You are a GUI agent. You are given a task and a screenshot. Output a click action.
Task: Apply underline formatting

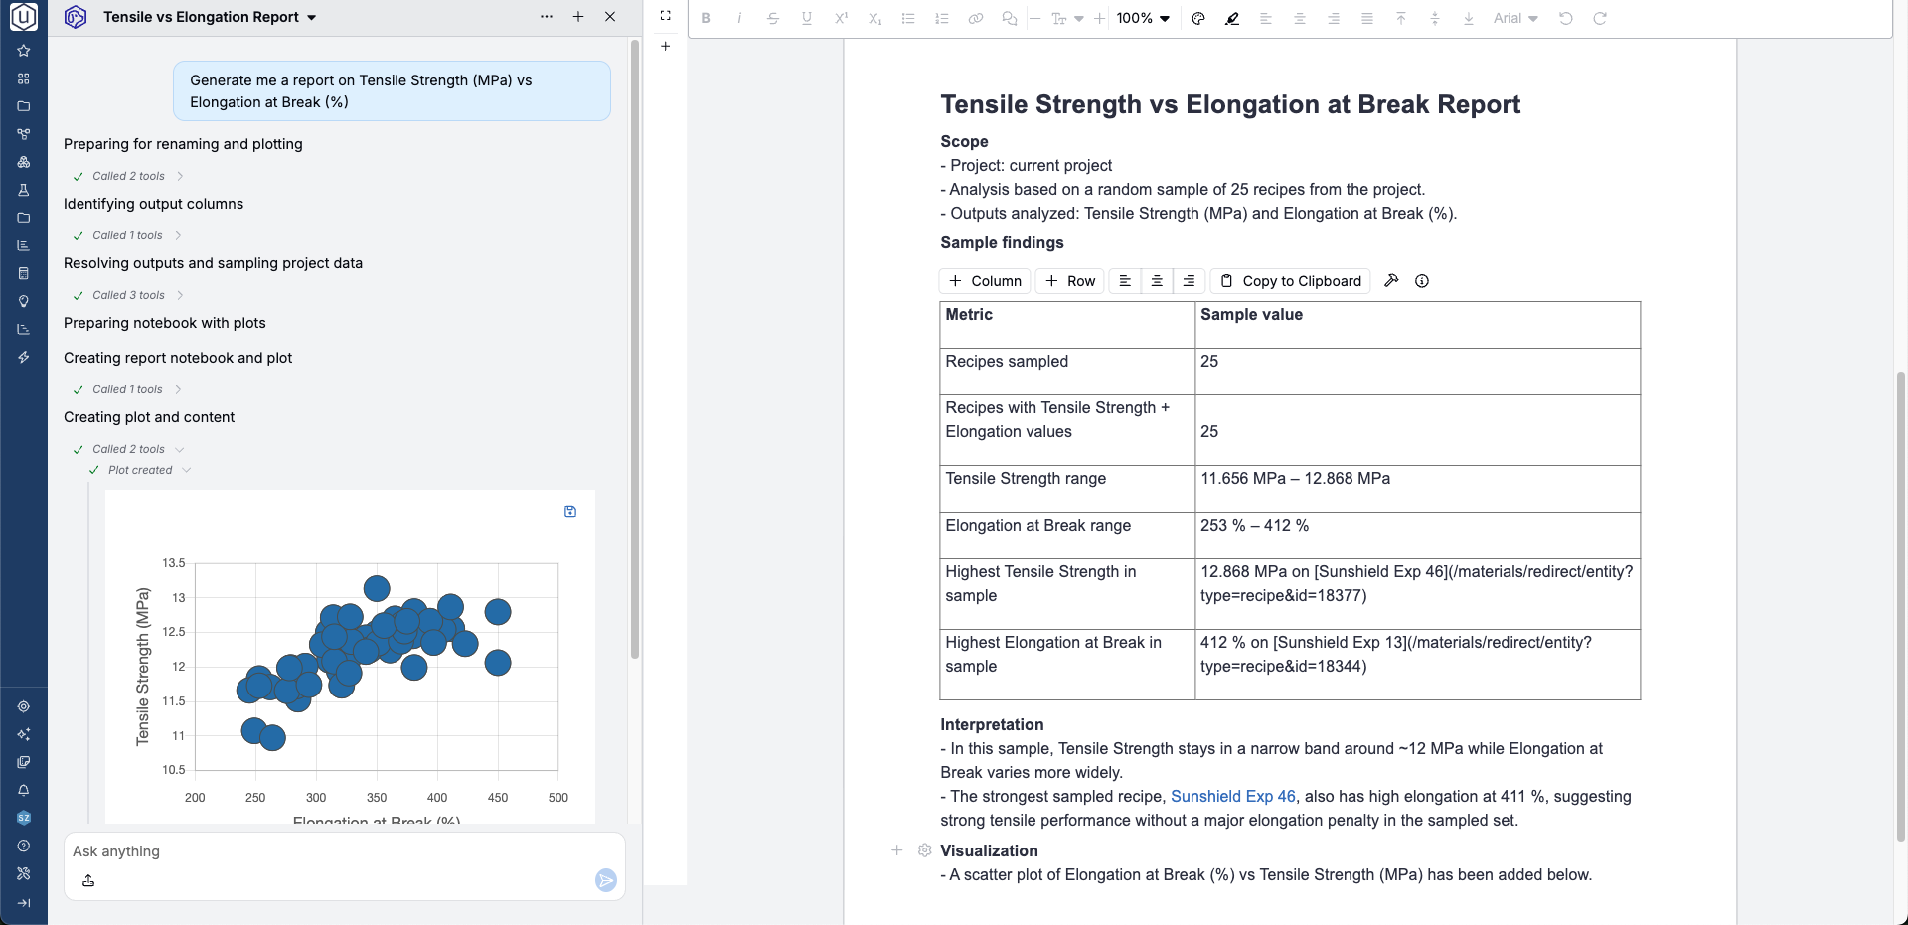807,18
